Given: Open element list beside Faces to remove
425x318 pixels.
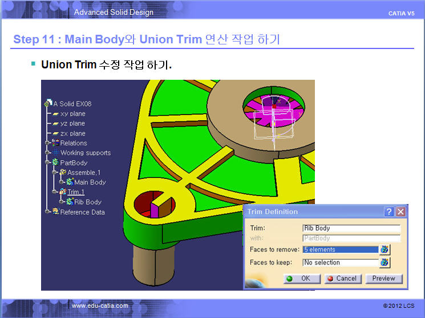Looking at the screenshot, I should [x=384, y=250].
